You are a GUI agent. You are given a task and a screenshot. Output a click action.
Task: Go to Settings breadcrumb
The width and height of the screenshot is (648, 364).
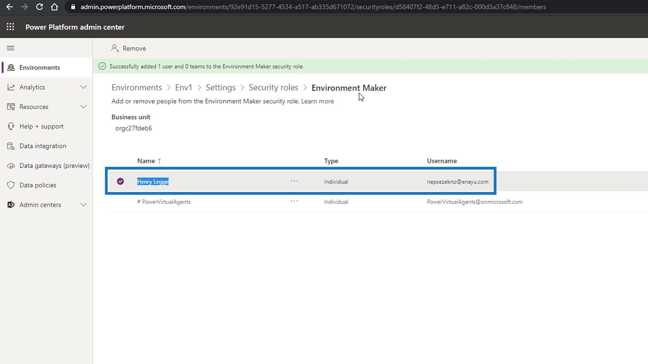pyautogui.click(x=220, y=88)
